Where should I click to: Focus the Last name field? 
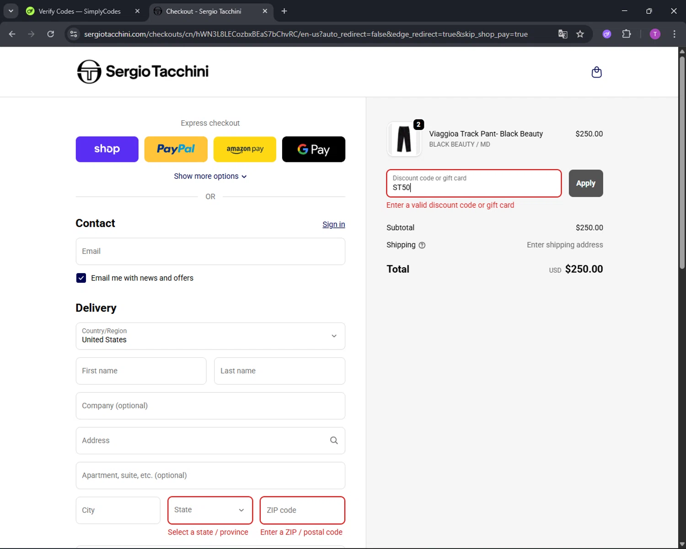(x=279, y=371)
